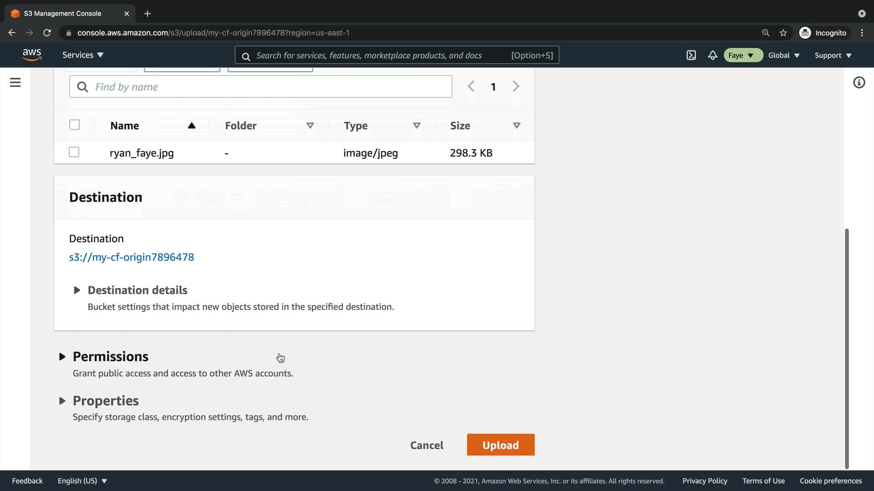Image resolution: width=874 pixels, height=491 pixels.
Task: Open s3://my-cf-origin7896478 destination link
Action: 132,257
